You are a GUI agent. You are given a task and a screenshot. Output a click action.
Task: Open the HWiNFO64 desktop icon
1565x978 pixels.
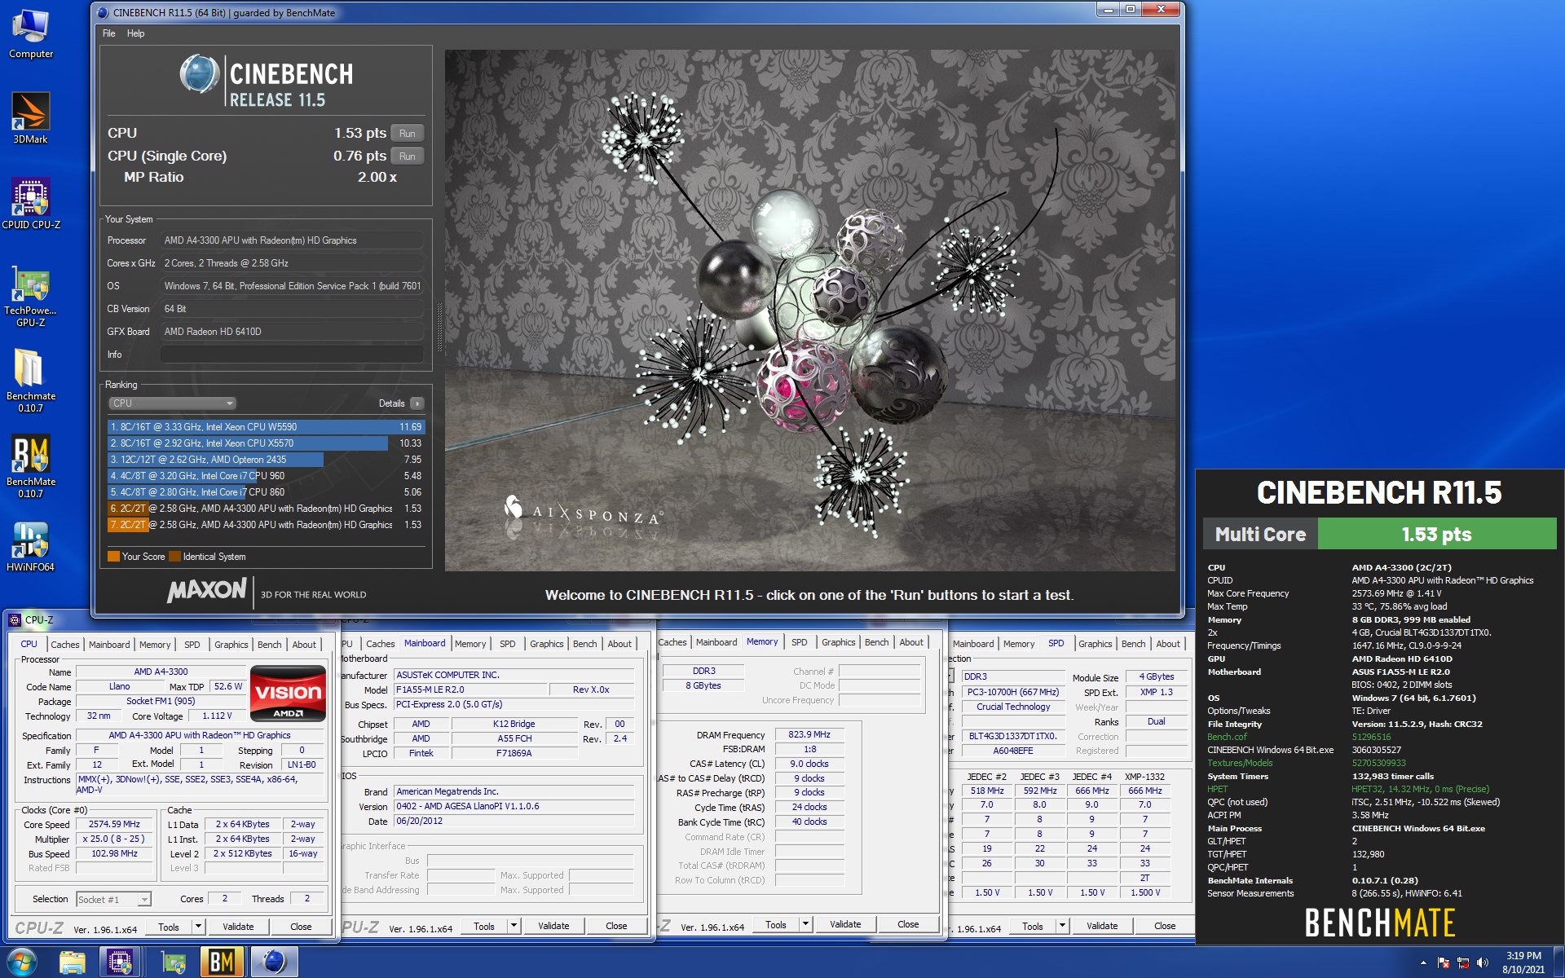click(31, 546)
